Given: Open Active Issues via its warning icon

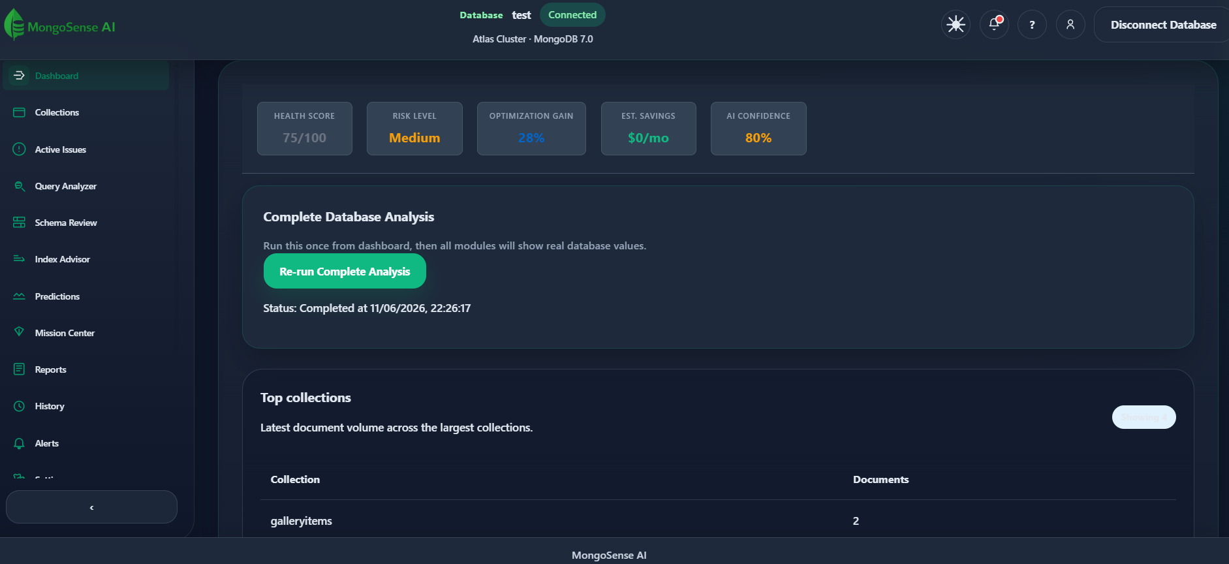Looking at the screenshot, I should tap(19, 149).
